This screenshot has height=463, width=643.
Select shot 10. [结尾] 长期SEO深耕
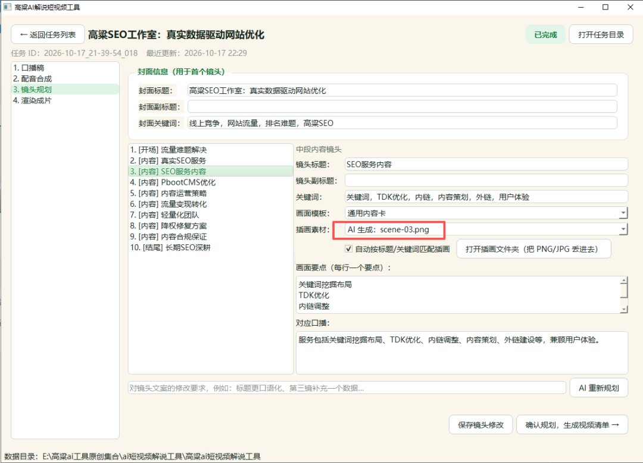211,247
